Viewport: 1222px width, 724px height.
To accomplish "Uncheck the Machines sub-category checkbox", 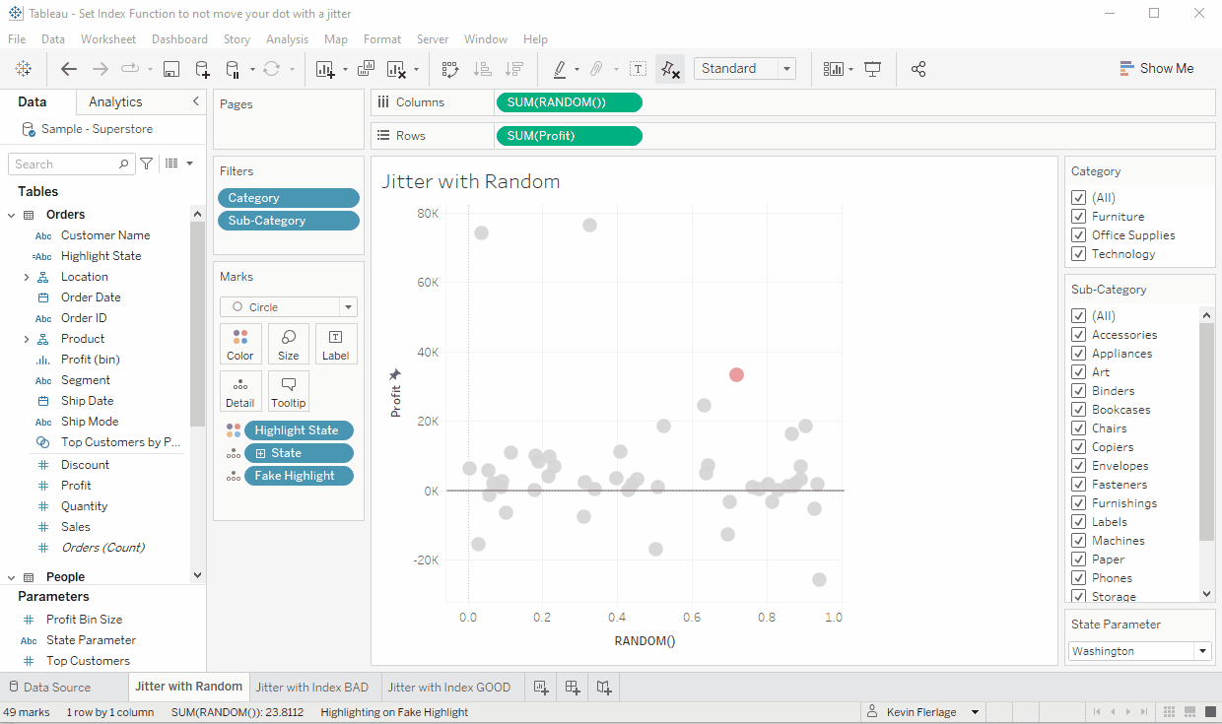I will pos(1078,540).
